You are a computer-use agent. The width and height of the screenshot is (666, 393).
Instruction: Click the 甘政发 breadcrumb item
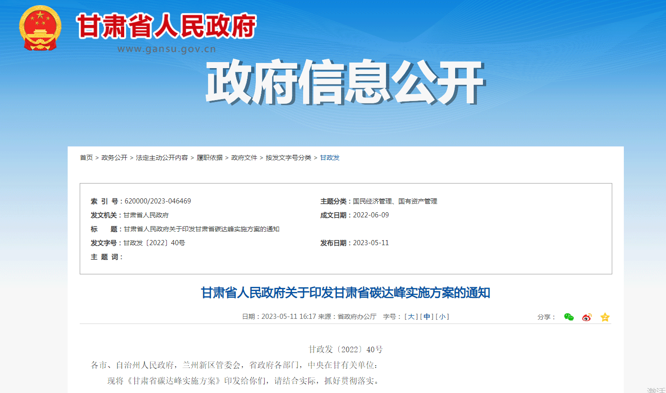pyautogui.click(x=330, y=158)
